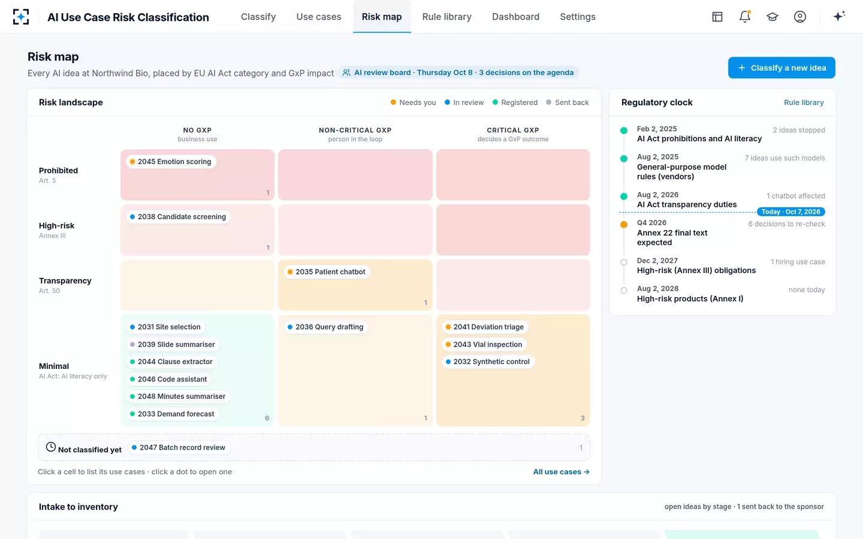The height and width of the screenshot is (539, 863).
Task: Click the Aug 2, 2028 clock marker
Action: [624, 290]
